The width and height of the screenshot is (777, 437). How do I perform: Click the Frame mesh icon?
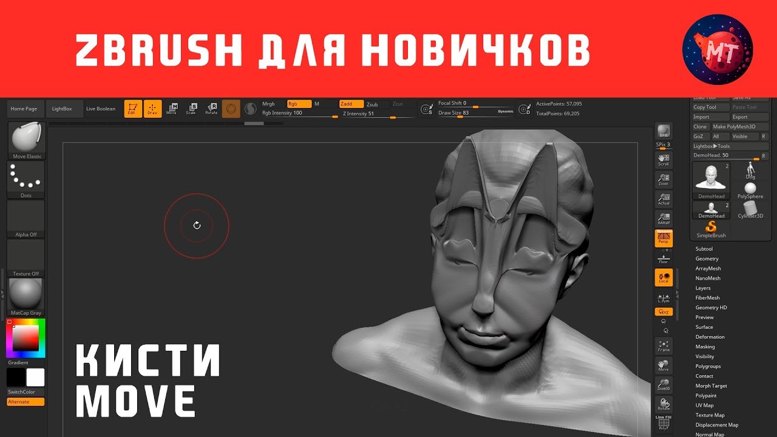(663, 346)
